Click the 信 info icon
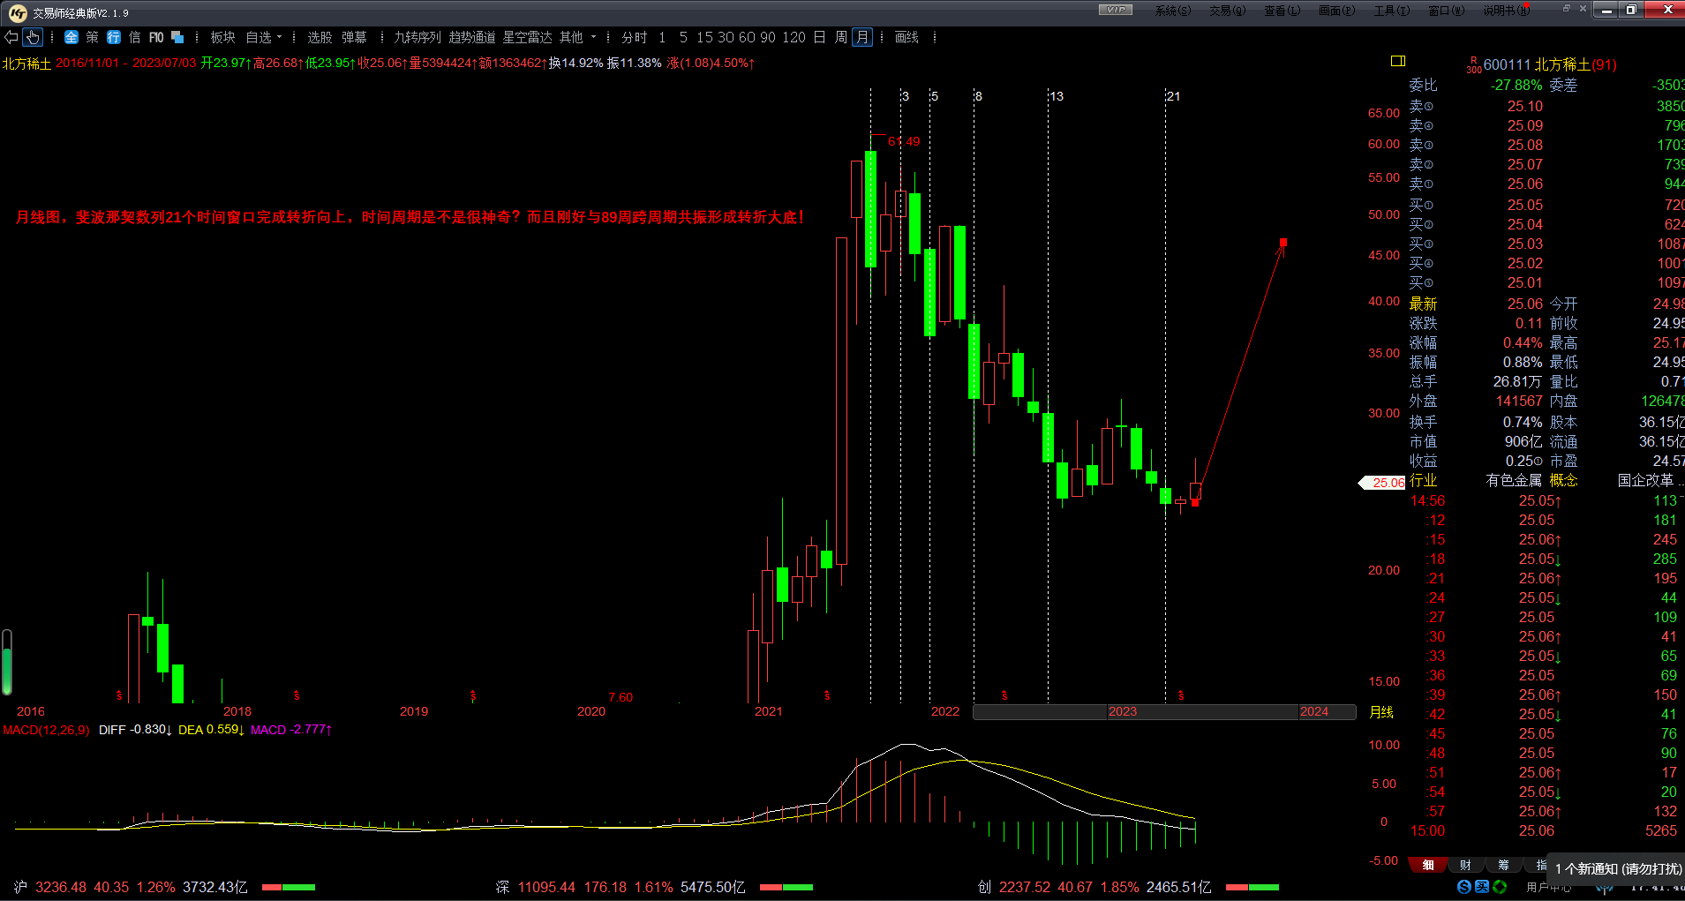 tap(135, 37)
